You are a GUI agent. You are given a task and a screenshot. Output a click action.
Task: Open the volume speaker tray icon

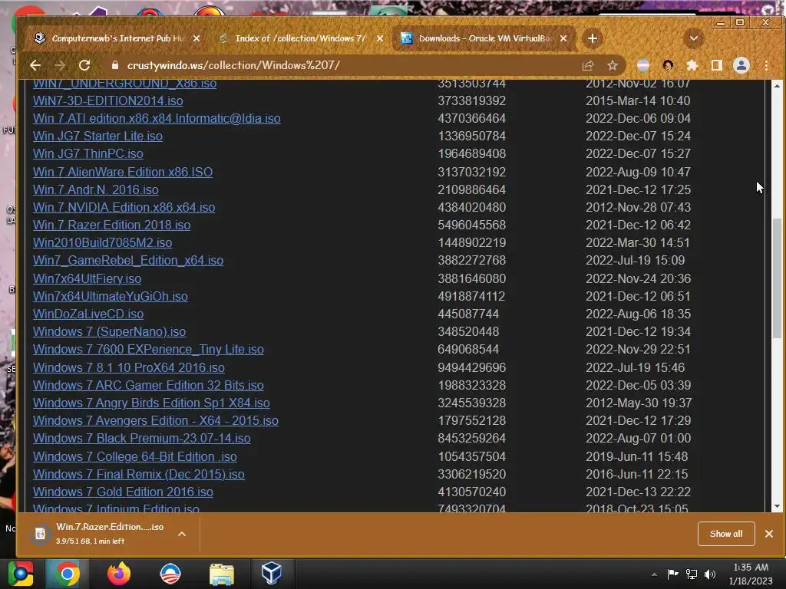click(x=710, y=574)
